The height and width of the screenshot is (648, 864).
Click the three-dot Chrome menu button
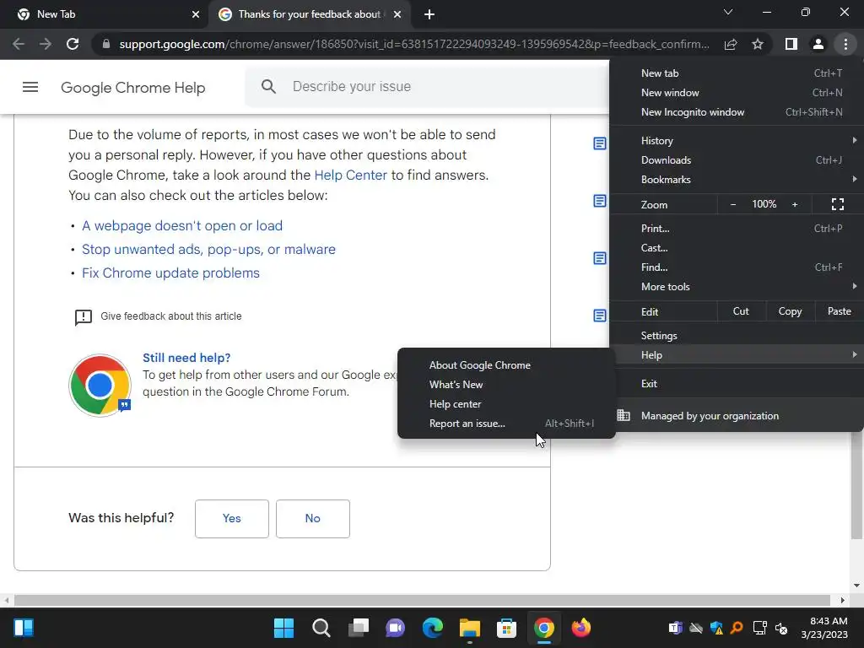pos(845,44)
